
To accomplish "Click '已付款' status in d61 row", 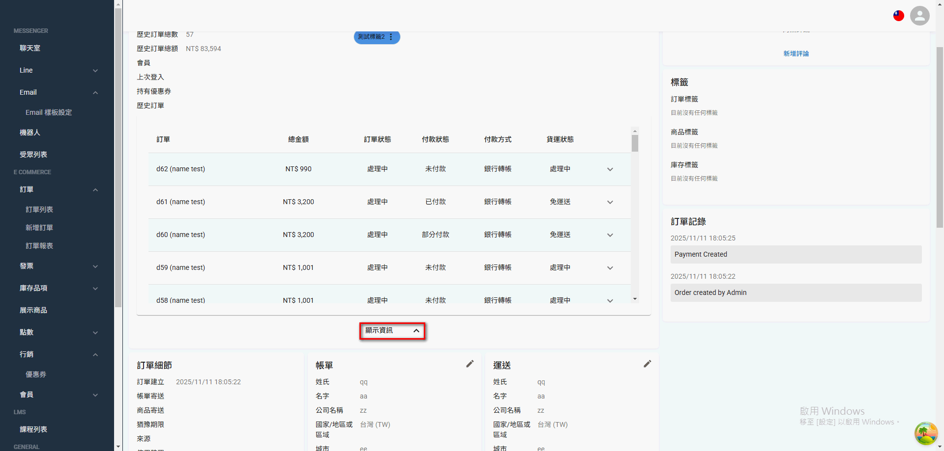I will pos(436,202).
